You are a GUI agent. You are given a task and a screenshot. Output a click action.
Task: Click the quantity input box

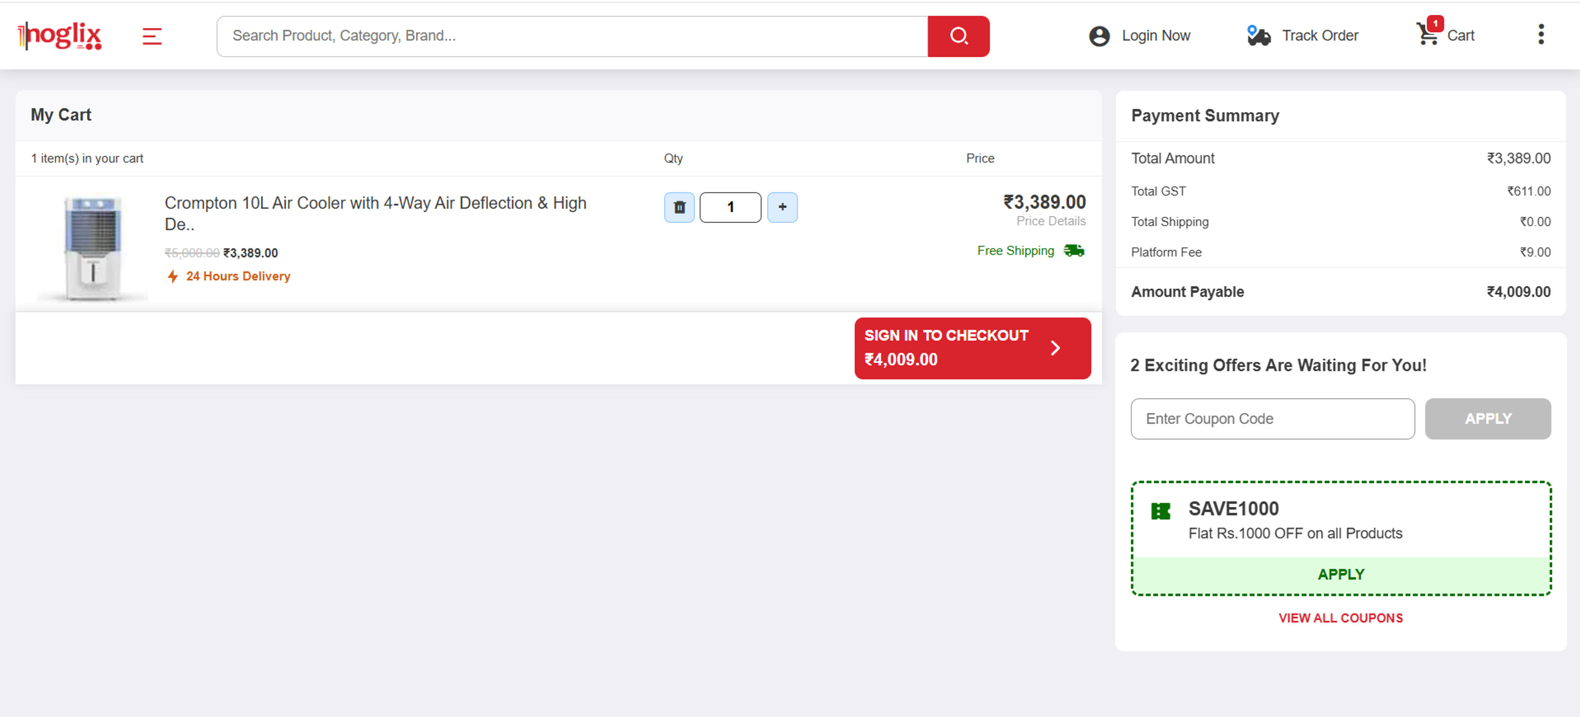[730, 207]
